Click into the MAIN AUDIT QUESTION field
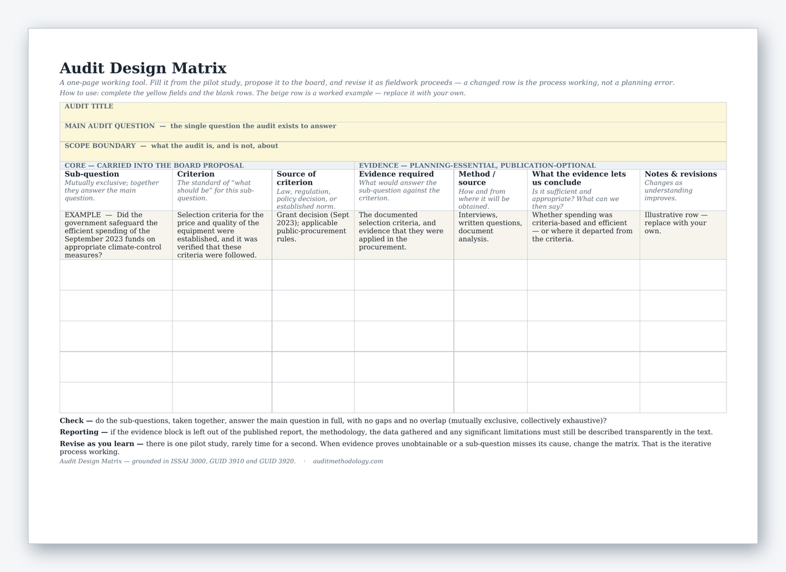 point(393,132)
